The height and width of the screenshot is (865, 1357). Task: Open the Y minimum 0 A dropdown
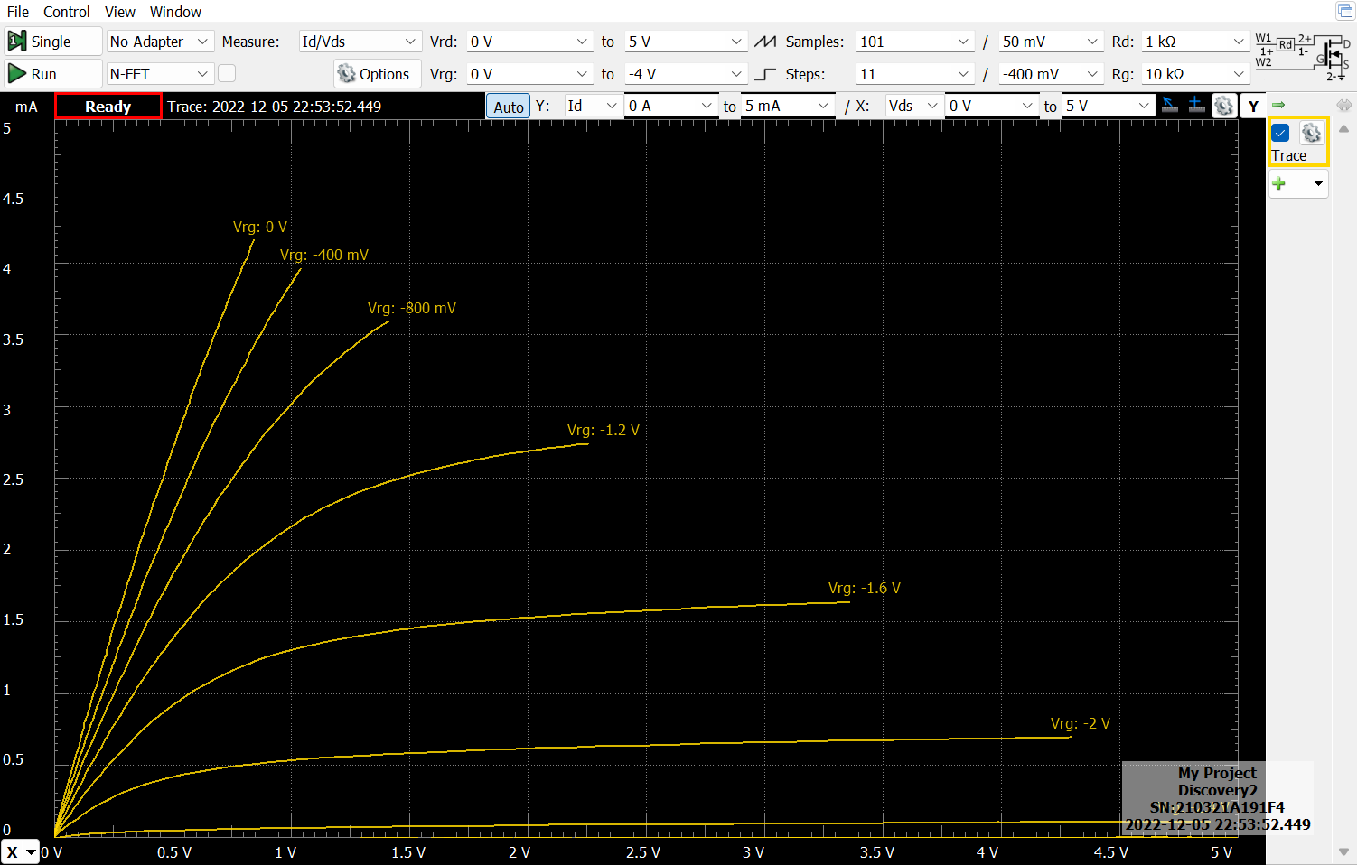(671, 106)
